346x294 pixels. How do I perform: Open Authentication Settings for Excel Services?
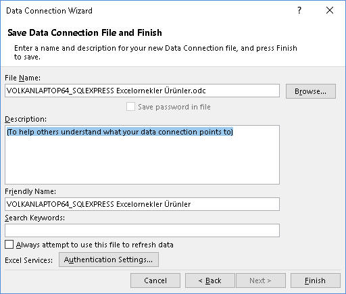[109, 260]
